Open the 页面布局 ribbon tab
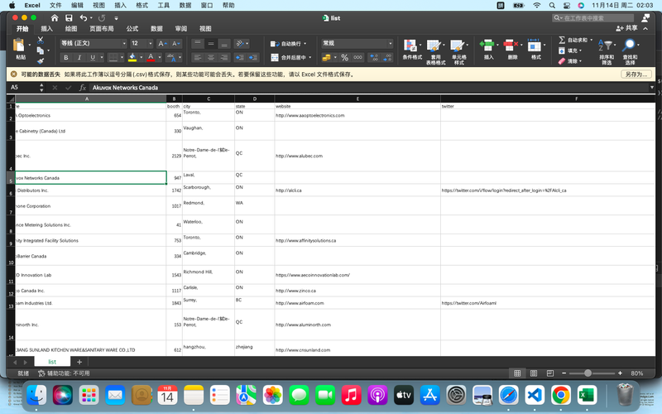662x414 pixels. tap(101, 29)
